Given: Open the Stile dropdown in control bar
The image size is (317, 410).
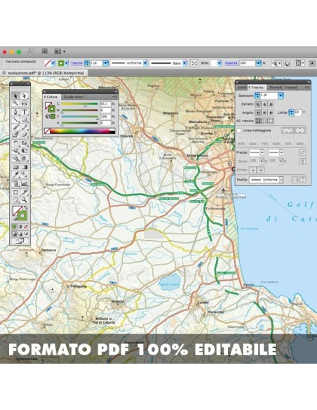Looking at the screenshot, I should click(219, 63).
